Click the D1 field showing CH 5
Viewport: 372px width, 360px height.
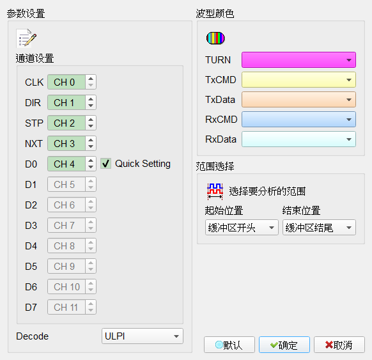click(x=66, y=184)
